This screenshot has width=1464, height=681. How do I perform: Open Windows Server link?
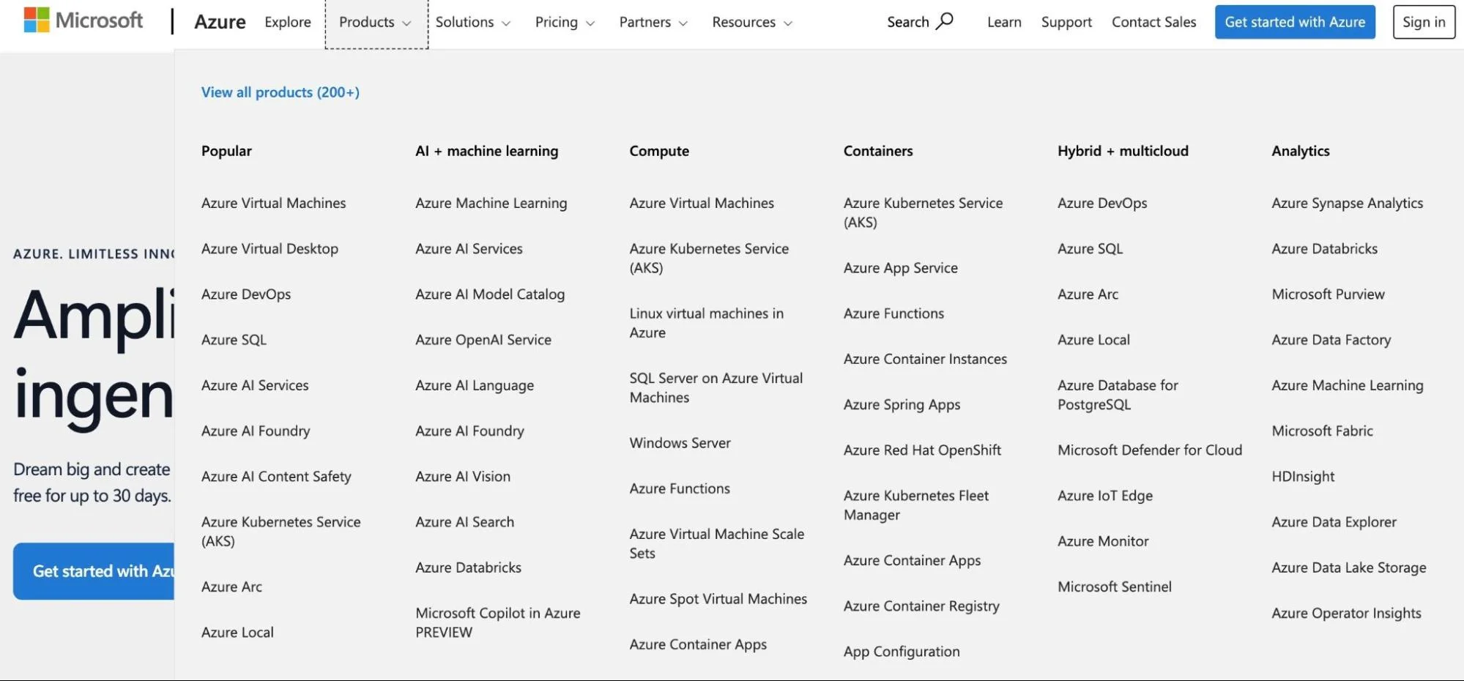point(680,443)
